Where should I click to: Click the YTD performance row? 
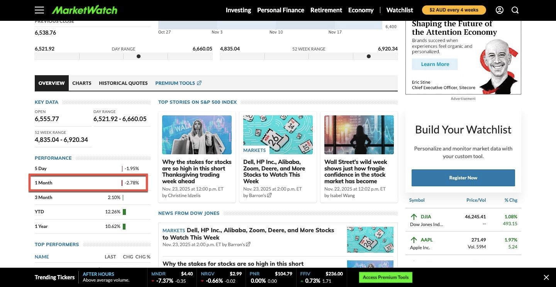(93, 212)
